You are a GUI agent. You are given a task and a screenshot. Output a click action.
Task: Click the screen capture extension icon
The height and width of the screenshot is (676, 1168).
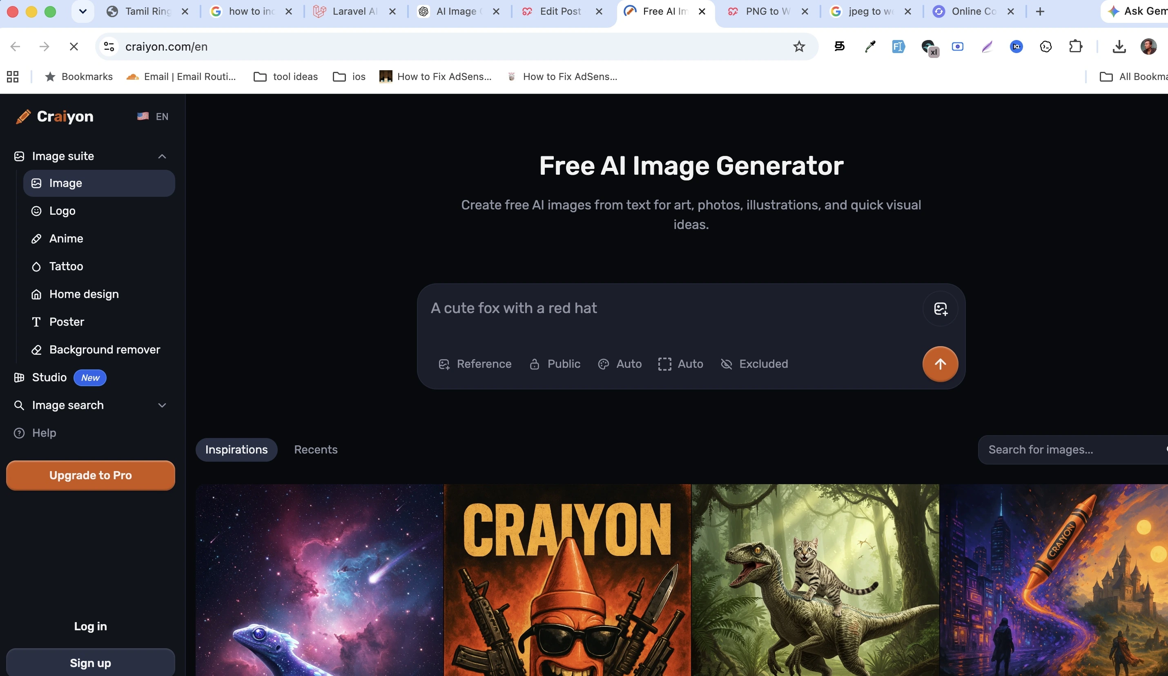958,47
